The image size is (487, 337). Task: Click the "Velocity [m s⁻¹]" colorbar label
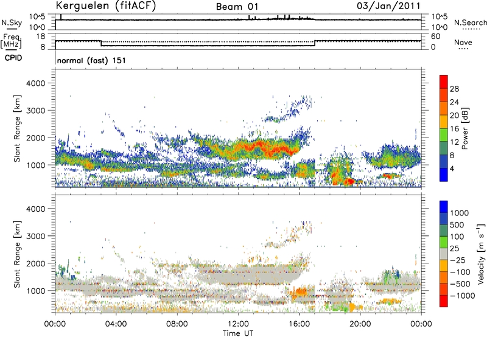[x=480, y=254]
